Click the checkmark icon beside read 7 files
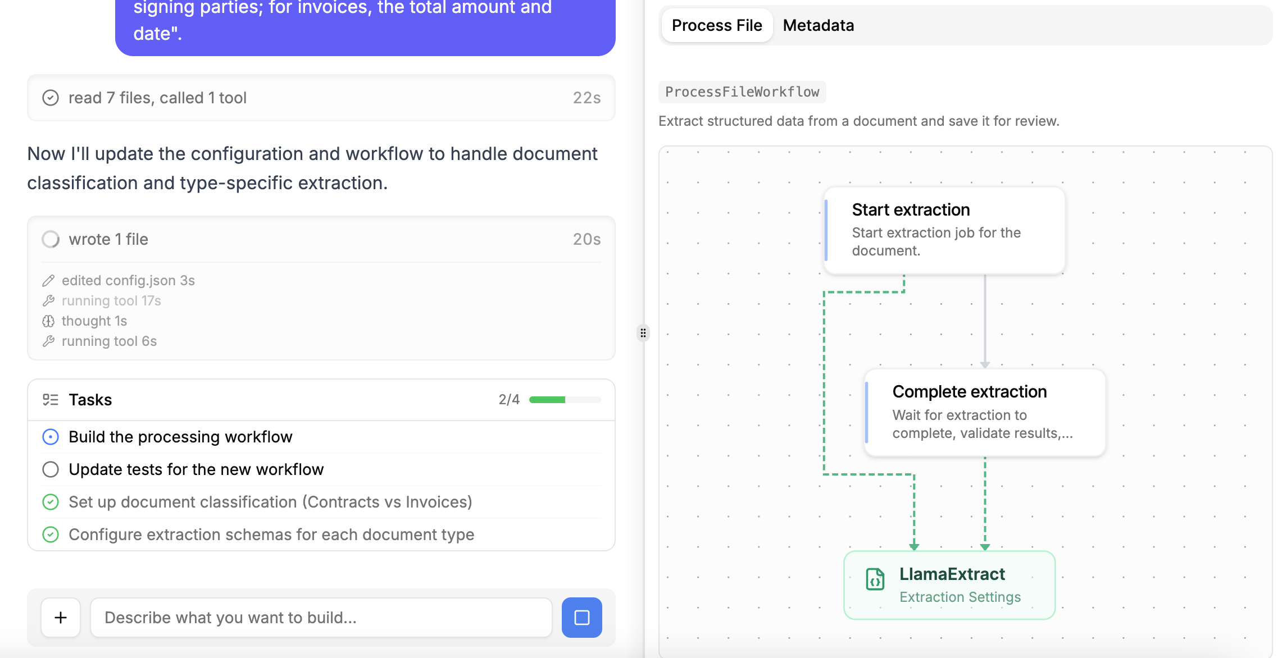1282x658 pixels. (x=51, y=98)
